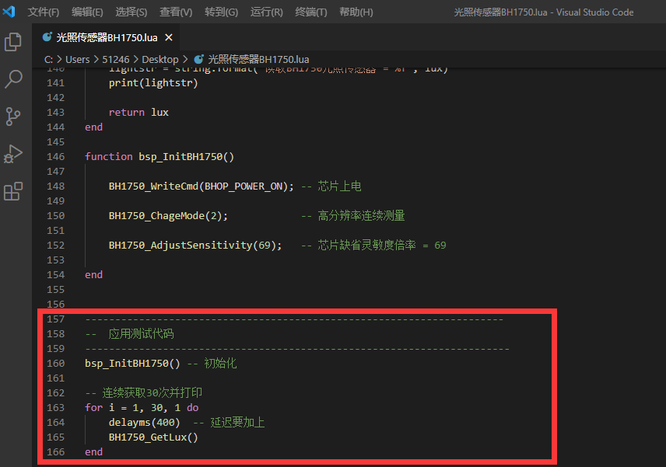Screen dimensions: 666x467
Task: Click the C: breadcrumb segment
Action: point(48,60)
